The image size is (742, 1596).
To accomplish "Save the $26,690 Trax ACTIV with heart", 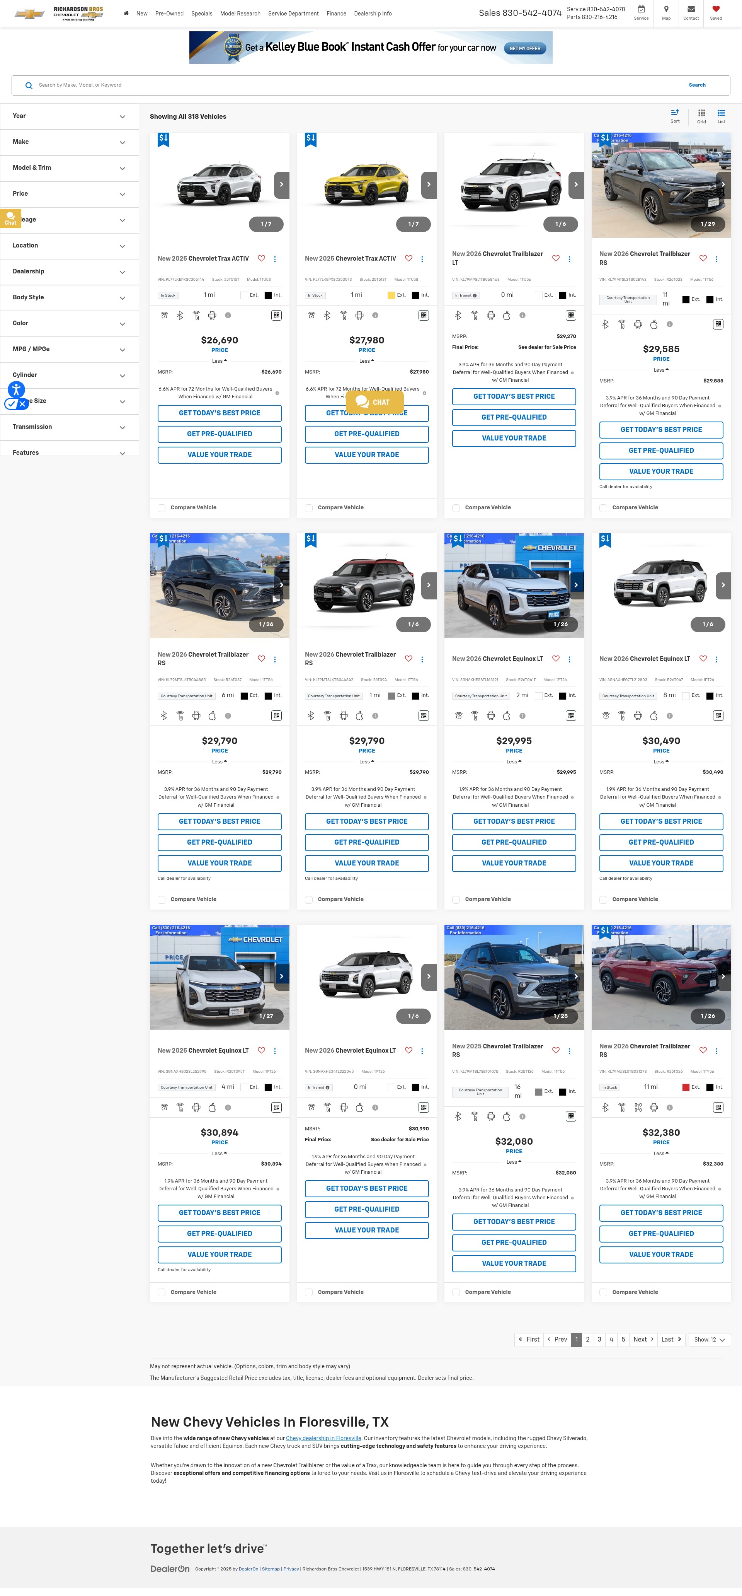I will (x=261, y=258).
